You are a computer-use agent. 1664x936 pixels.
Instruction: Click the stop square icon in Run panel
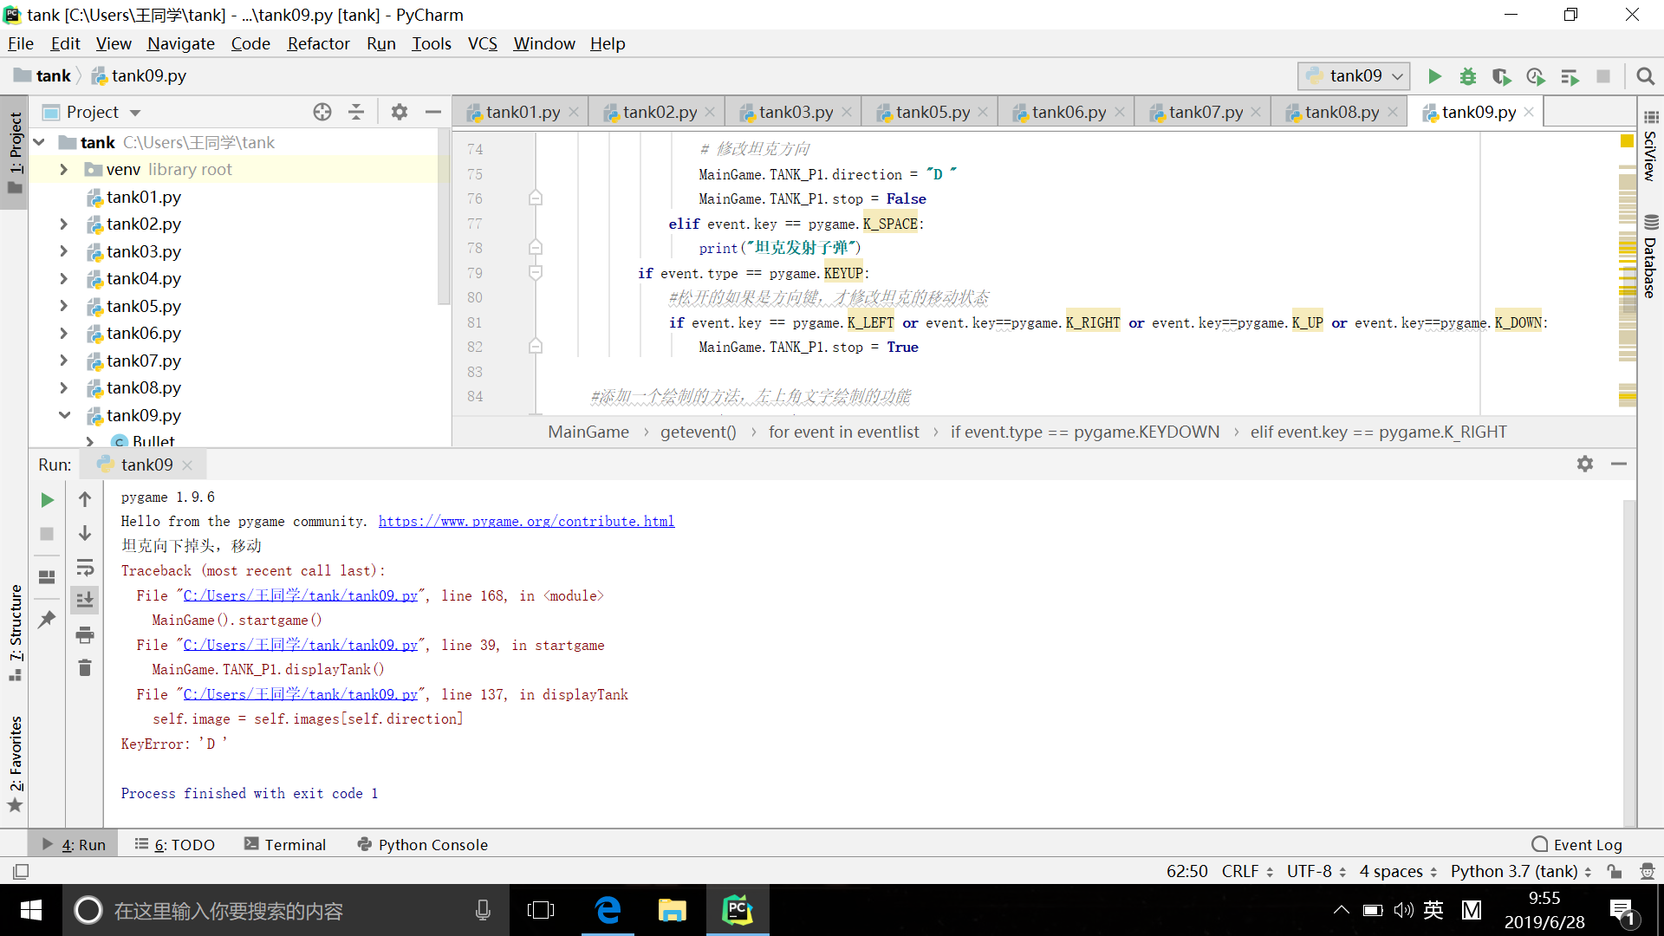click(47, 534)
